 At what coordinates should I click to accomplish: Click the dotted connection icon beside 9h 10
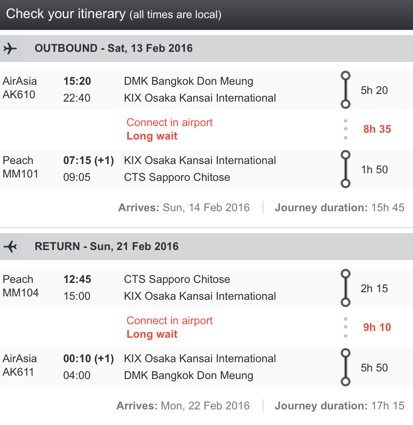coord(345,328)
